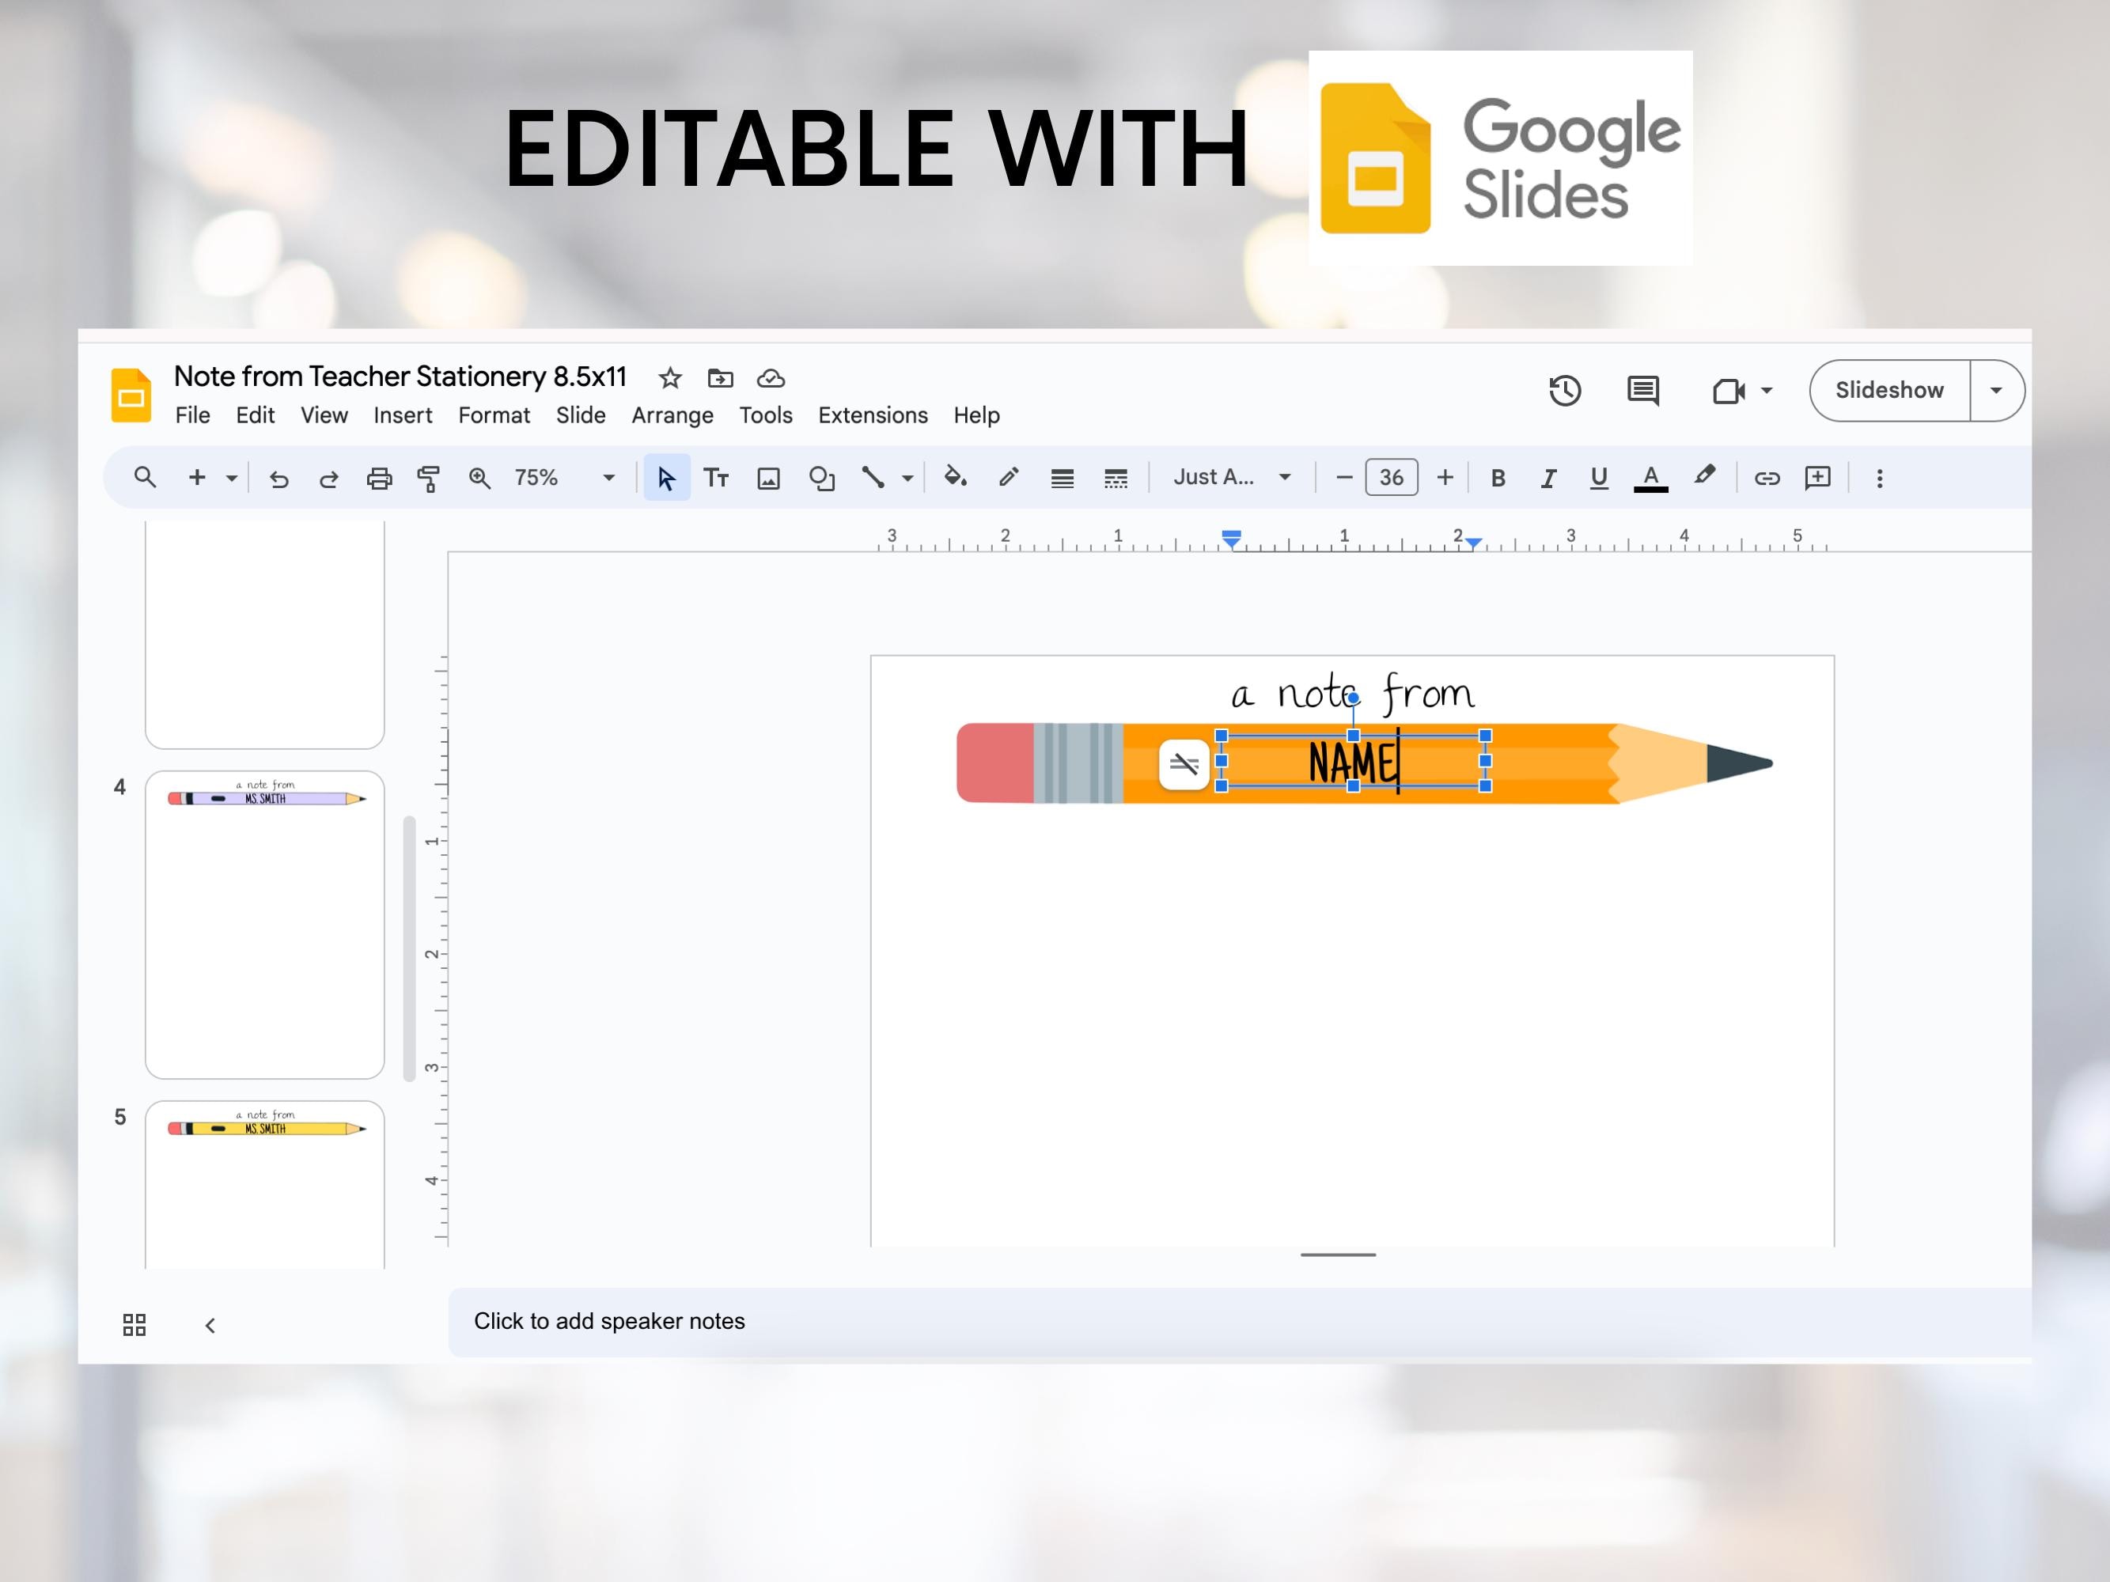Open new slide layout dropdown arrow
This screenshot has width=2110, height=1582.
click(x=231, y=478)
